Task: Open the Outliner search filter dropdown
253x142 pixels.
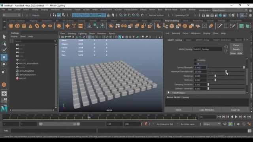Action: [55, 41]
